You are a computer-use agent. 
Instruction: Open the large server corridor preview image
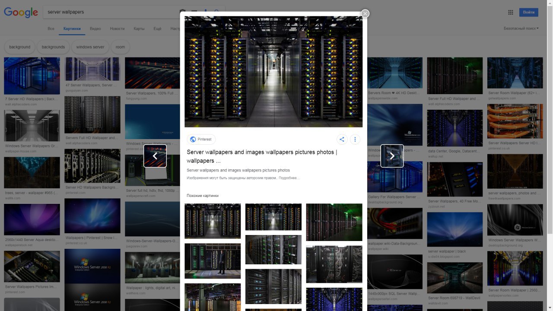[x=273, y=72]
